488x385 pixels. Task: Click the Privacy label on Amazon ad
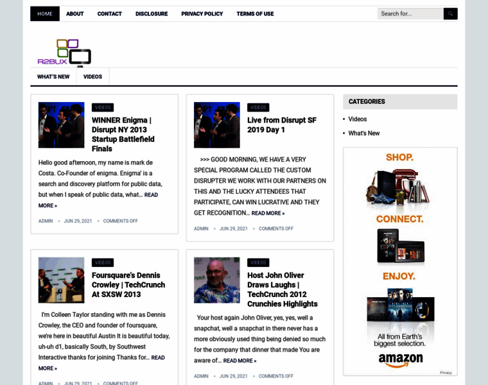[446, 373]
